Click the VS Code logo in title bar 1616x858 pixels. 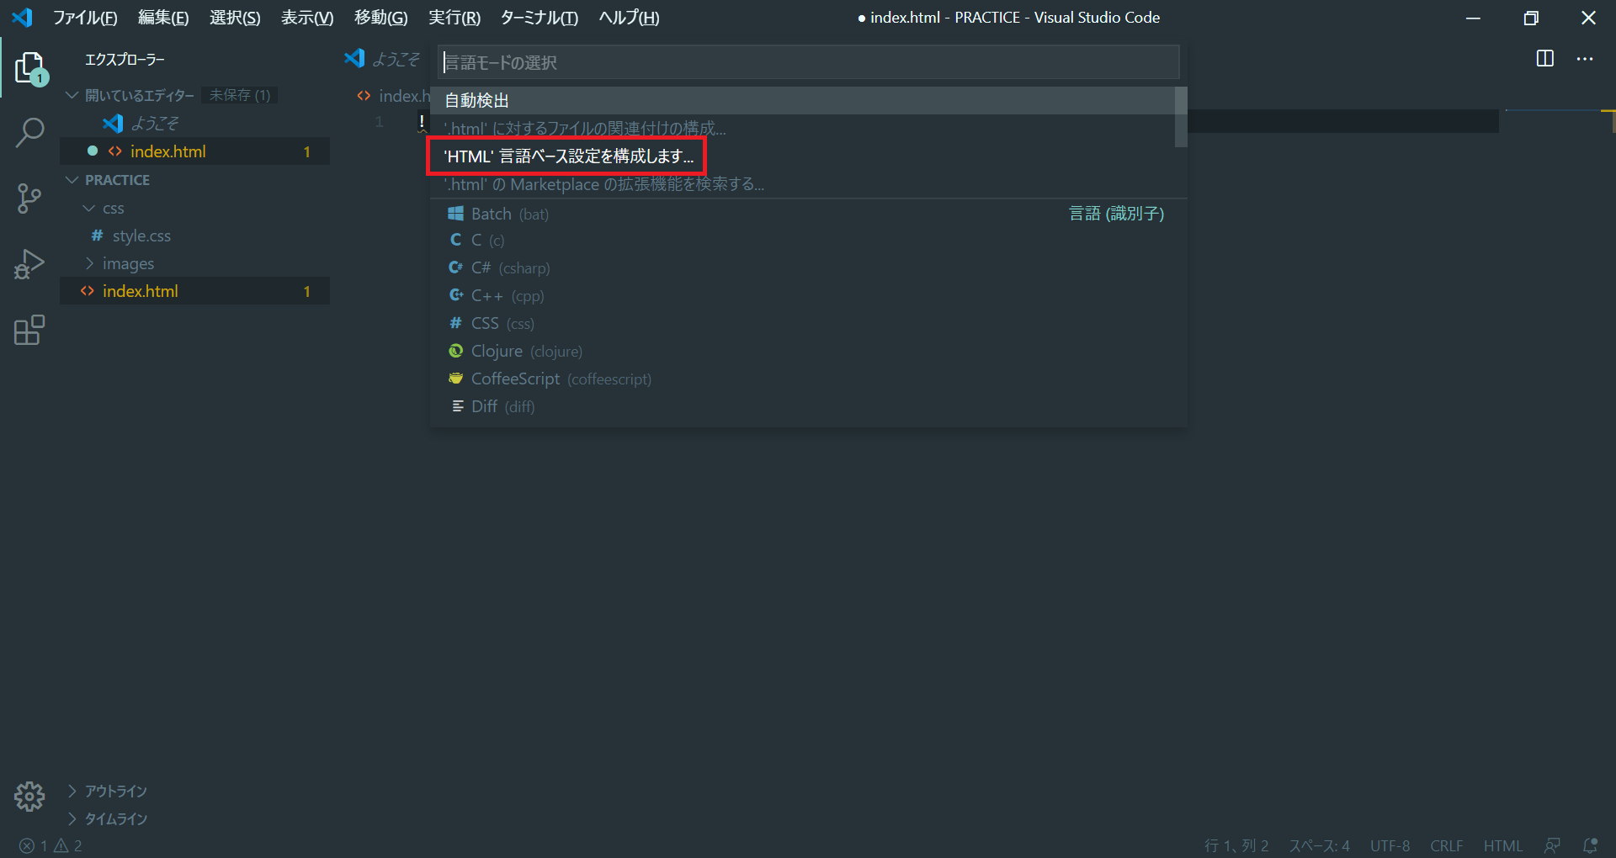coord(23,18)
